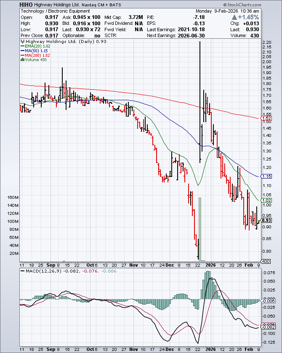Click the 0.93 current price tag
This screenshot has height=353, width=282.
coord(266,220)
